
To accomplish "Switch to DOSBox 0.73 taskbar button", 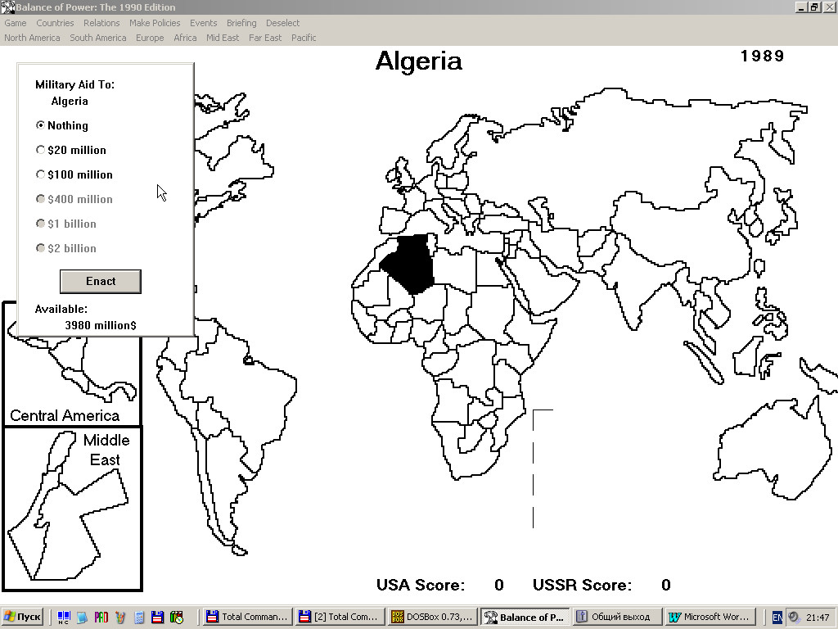I will click(432, 617).
